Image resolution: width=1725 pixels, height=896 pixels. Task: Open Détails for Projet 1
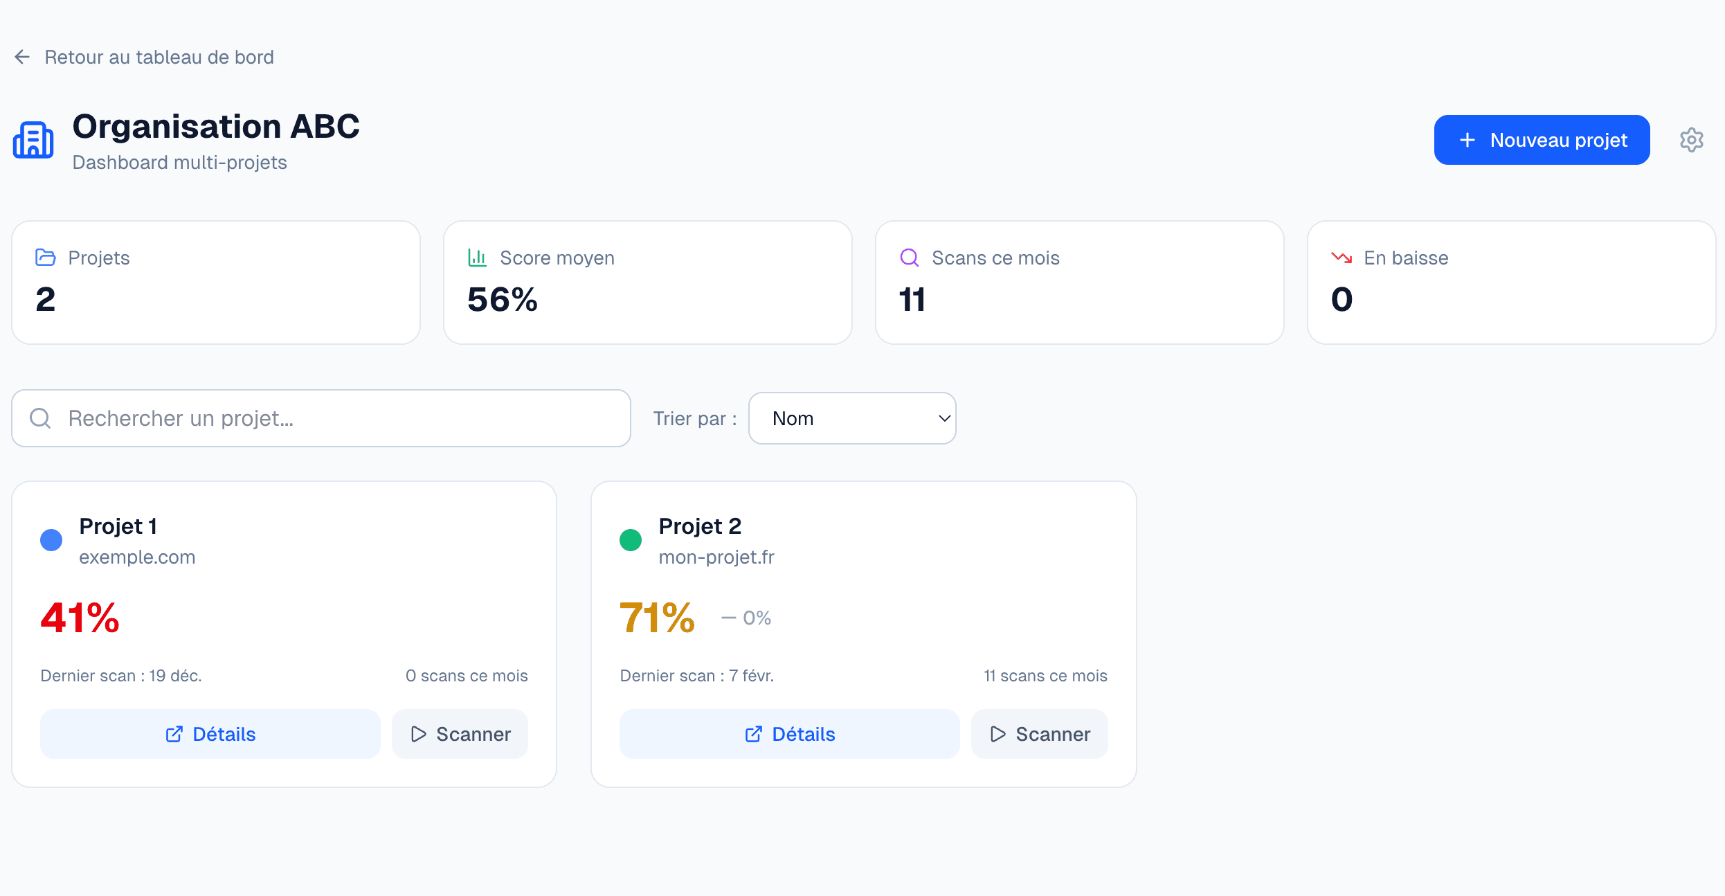pos(210,734)
